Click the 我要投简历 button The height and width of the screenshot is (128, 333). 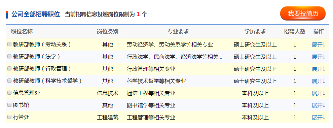tap(303, 13)
